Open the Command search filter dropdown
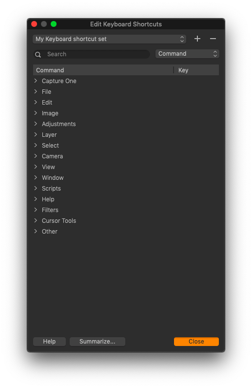Viewport: 252px width, 388px height. coord(187,54)
